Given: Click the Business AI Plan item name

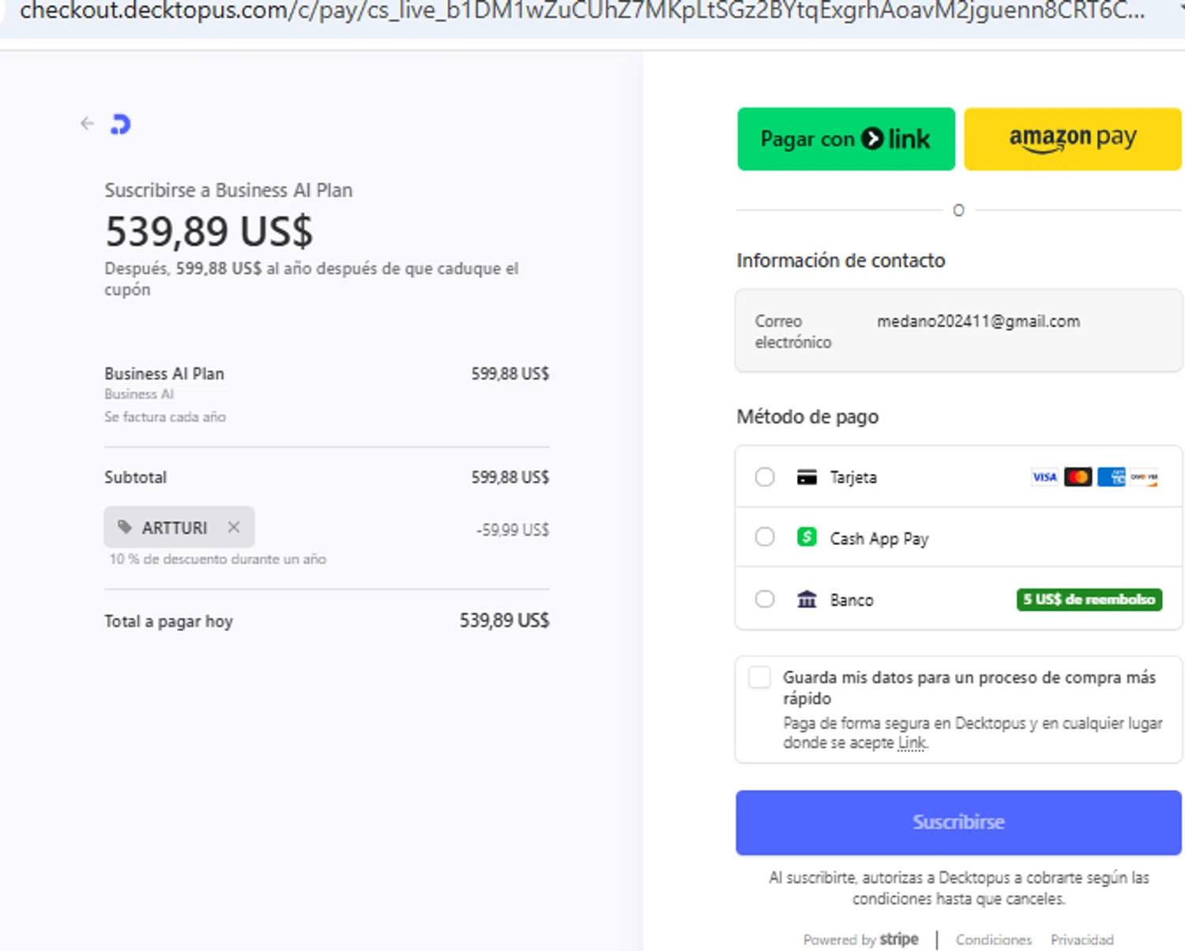Looking at the screenshot, I should pos(164,374).
